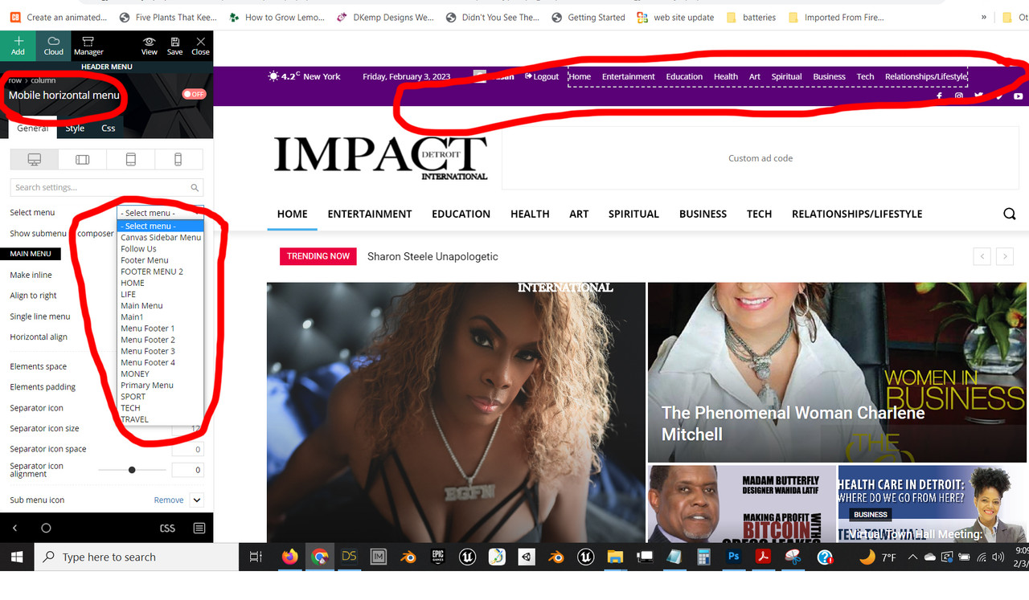The image size is (1029, 600).
Task: Open Firefox from the taskbar
Action: (290, 557)
